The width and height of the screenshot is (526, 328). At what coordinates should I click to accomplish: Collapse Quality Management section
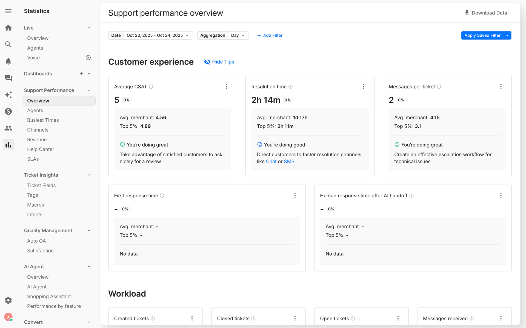click(89, 230)
